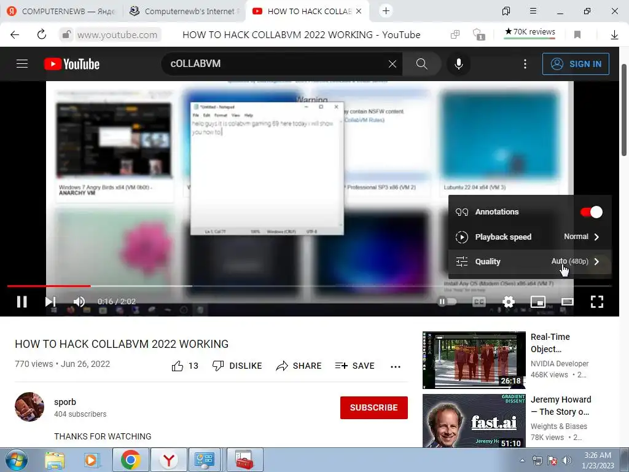Screen dimensions: 629x472
Task: Open sporb channel avatar
Action: point(29,407)
